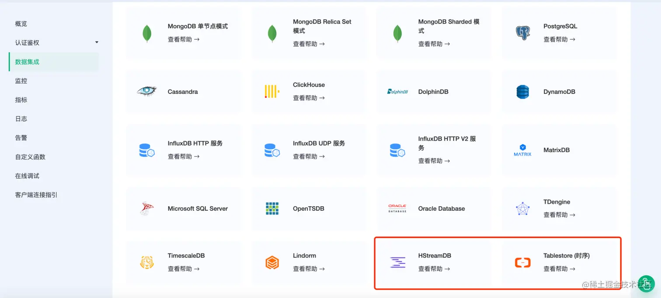
Task: Select the TDengine card title
Action: click(x=557, y=202)
